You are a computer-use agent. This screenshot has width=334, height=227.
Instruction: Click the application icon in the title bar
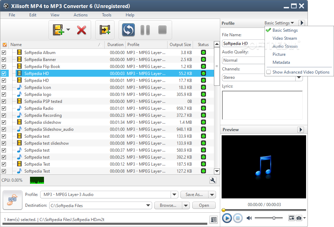(x=6, y=6)
